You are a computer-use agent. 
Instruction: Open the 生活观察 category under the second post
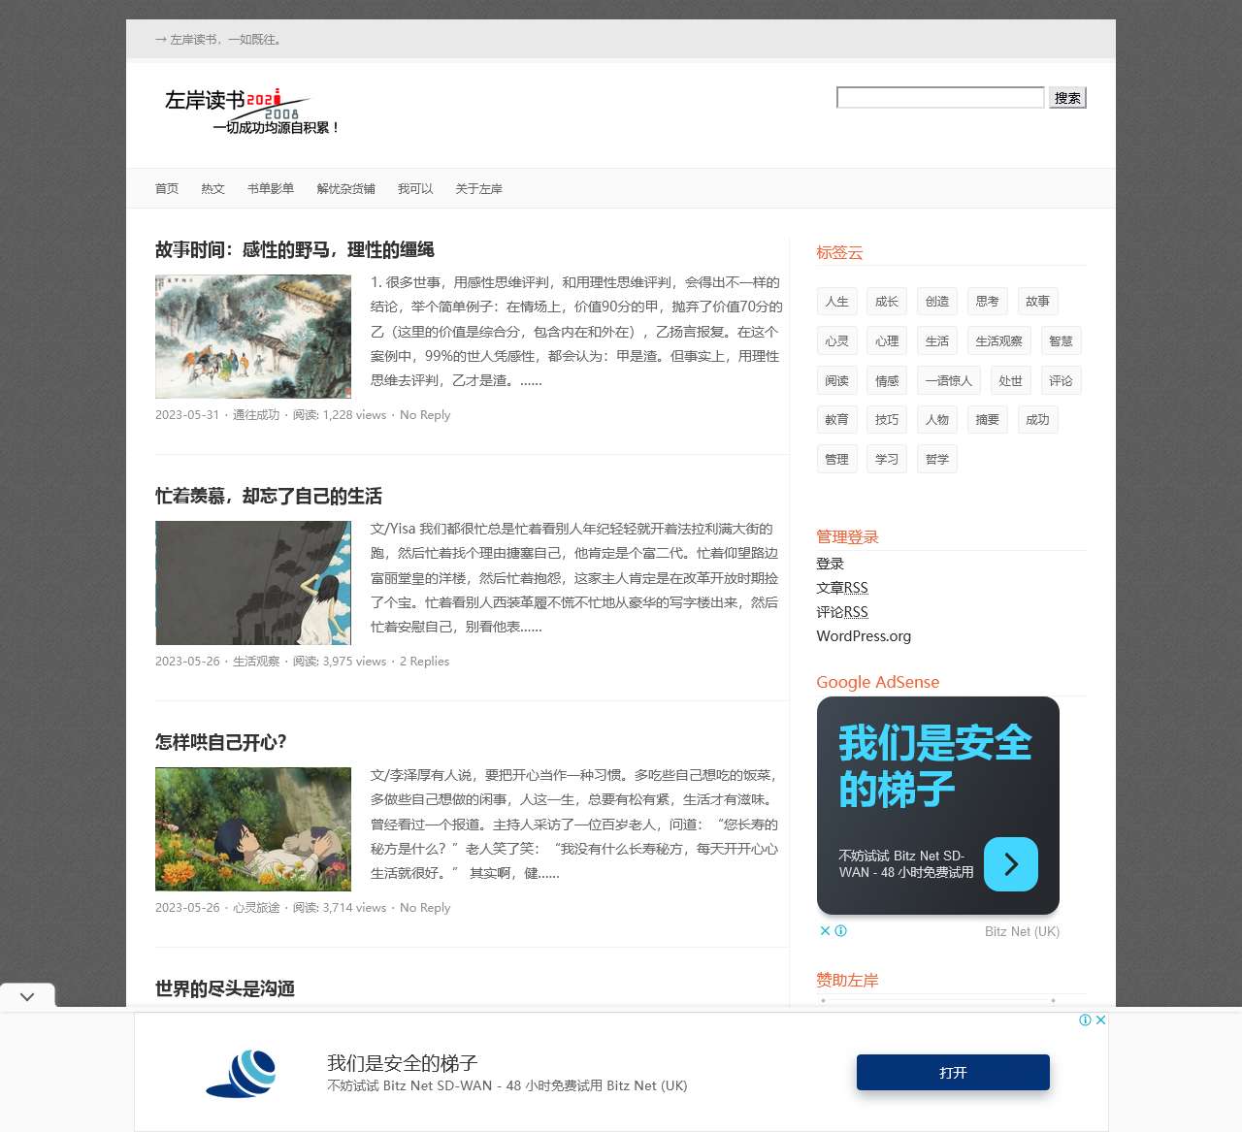[256, 661]
